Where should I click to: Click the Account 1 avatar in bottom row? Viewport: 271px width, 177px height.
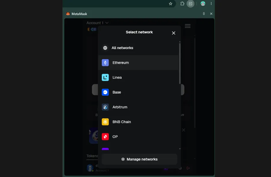click(x=90, y=168)
